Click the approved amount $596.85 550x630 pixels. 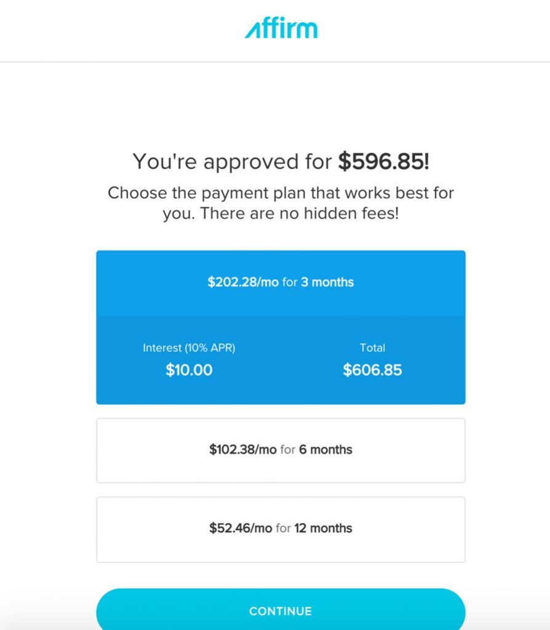[x=383, y=162]
